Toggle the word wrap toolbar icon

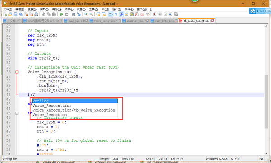point(111,14)
